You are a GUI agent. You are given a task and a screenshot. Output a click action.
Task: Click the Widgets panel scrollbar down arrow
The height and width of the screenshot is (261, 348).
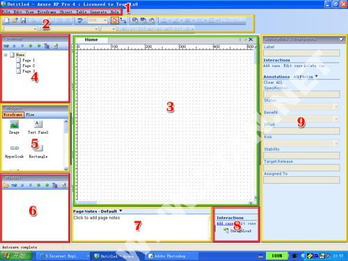[66, 168]
